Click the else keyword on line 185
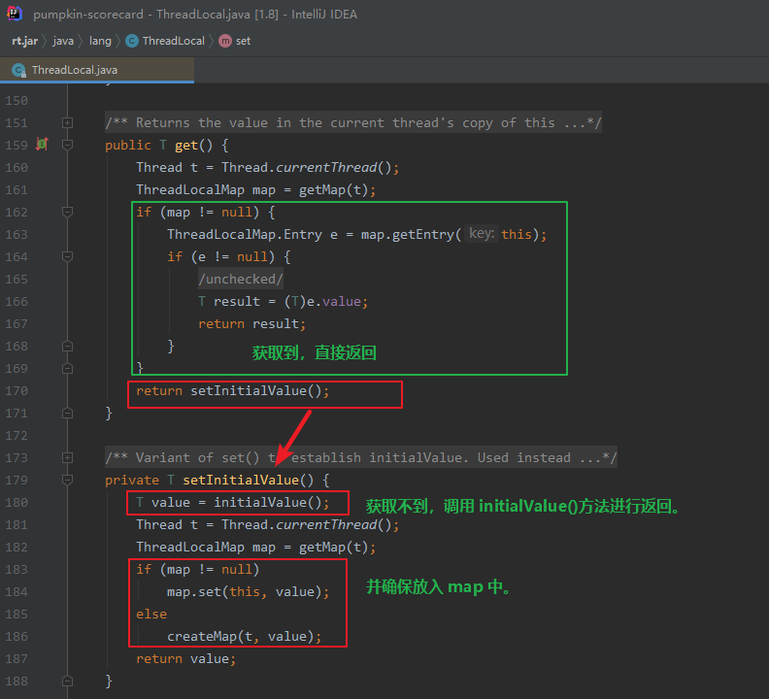 (x=151, y=615)
